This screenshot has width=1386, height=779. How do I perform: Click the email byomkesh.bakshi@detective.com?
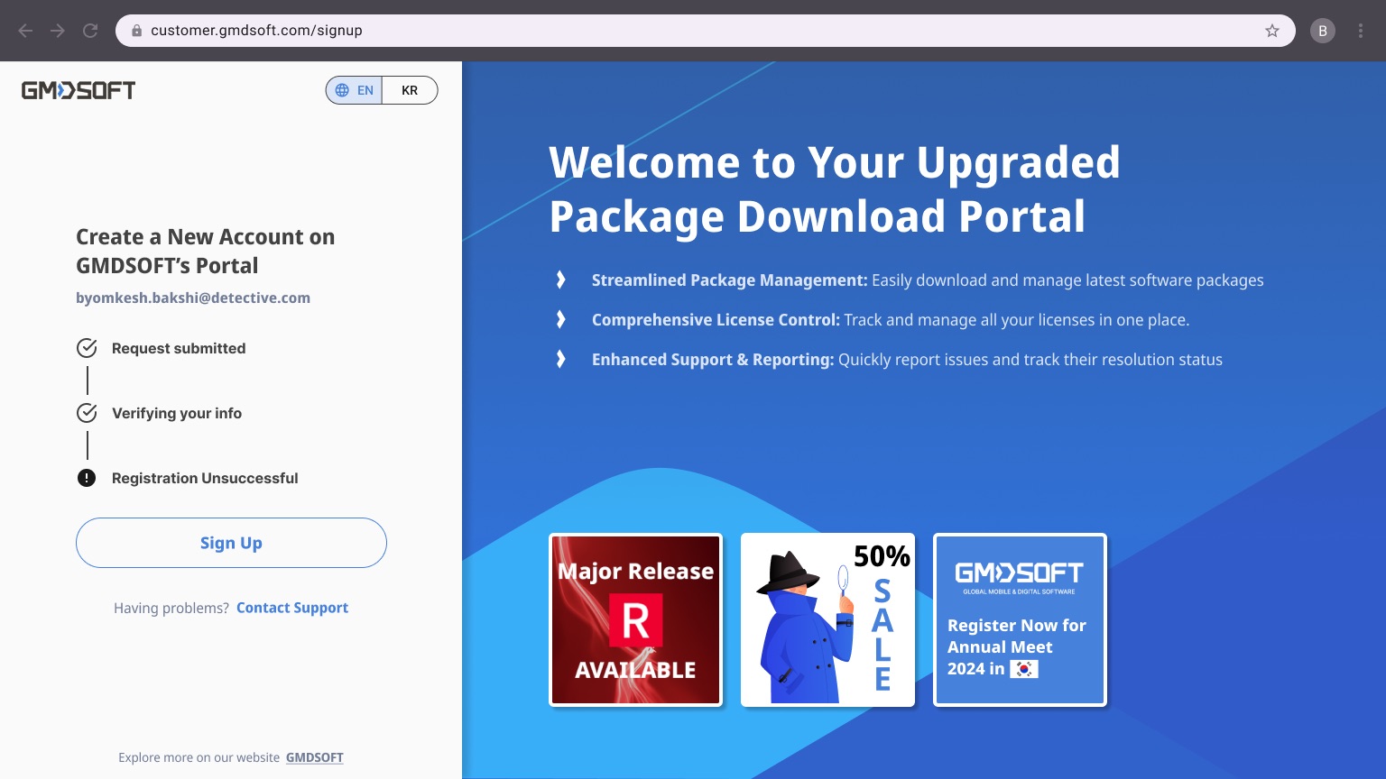click(193, 298)
